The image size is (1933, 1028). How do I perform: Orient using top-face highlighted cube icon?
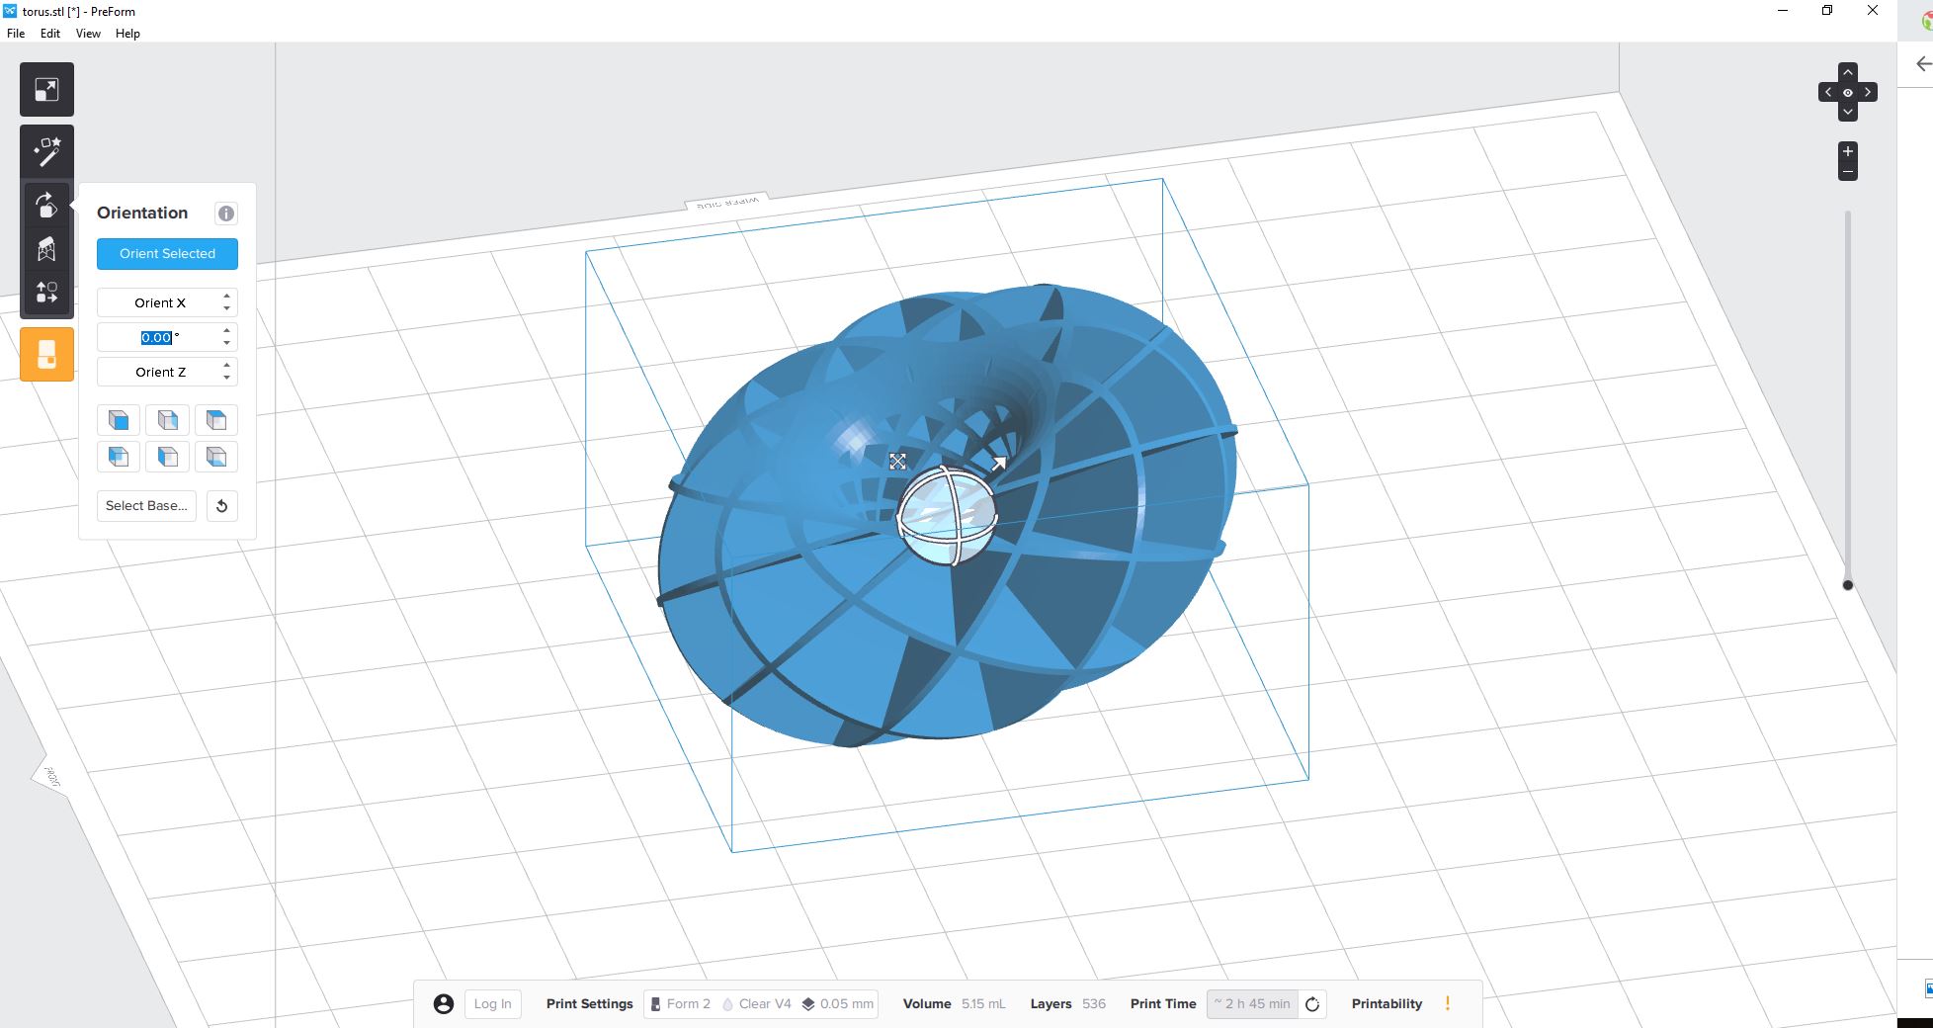click(215, 420)
